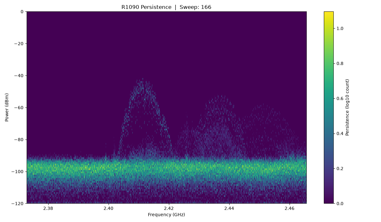Click the teal middle of the colorbar
Image resolution: width=381 pixels, height=222 pixels.
(x=329, y=107)
